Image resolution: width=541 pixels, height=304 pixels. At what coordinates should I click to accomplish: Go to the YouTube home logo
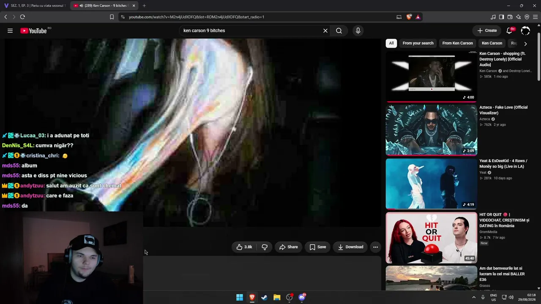[33, 30]
